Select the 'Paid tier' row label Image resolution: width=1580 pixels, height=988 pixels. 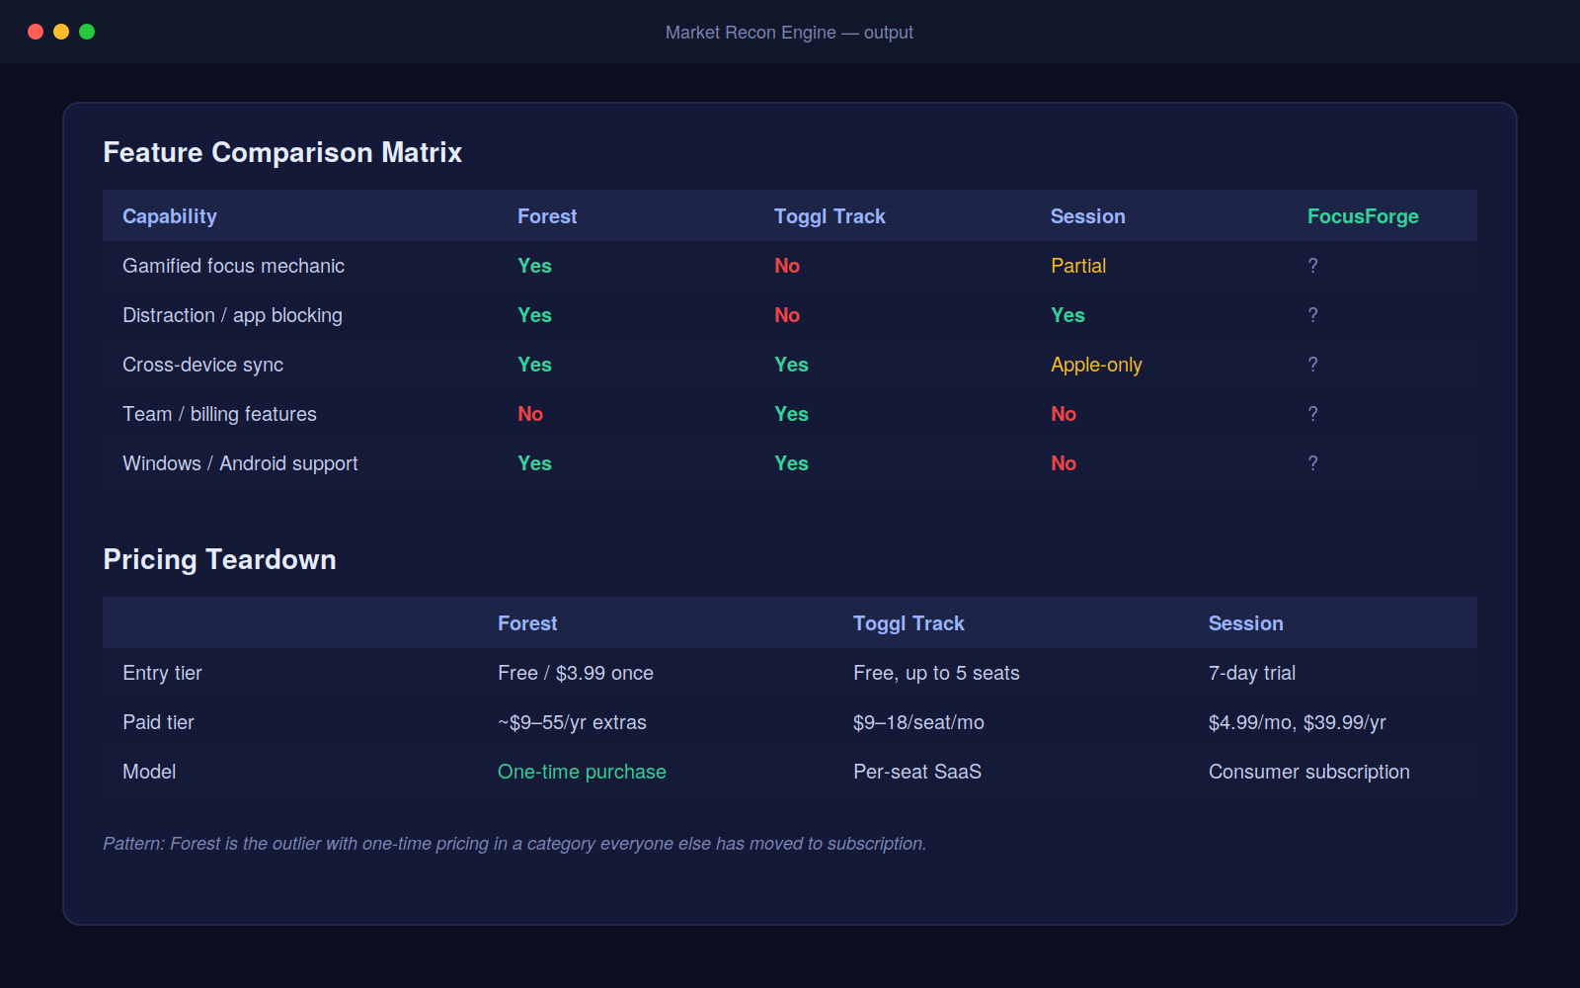click(158, 722)
